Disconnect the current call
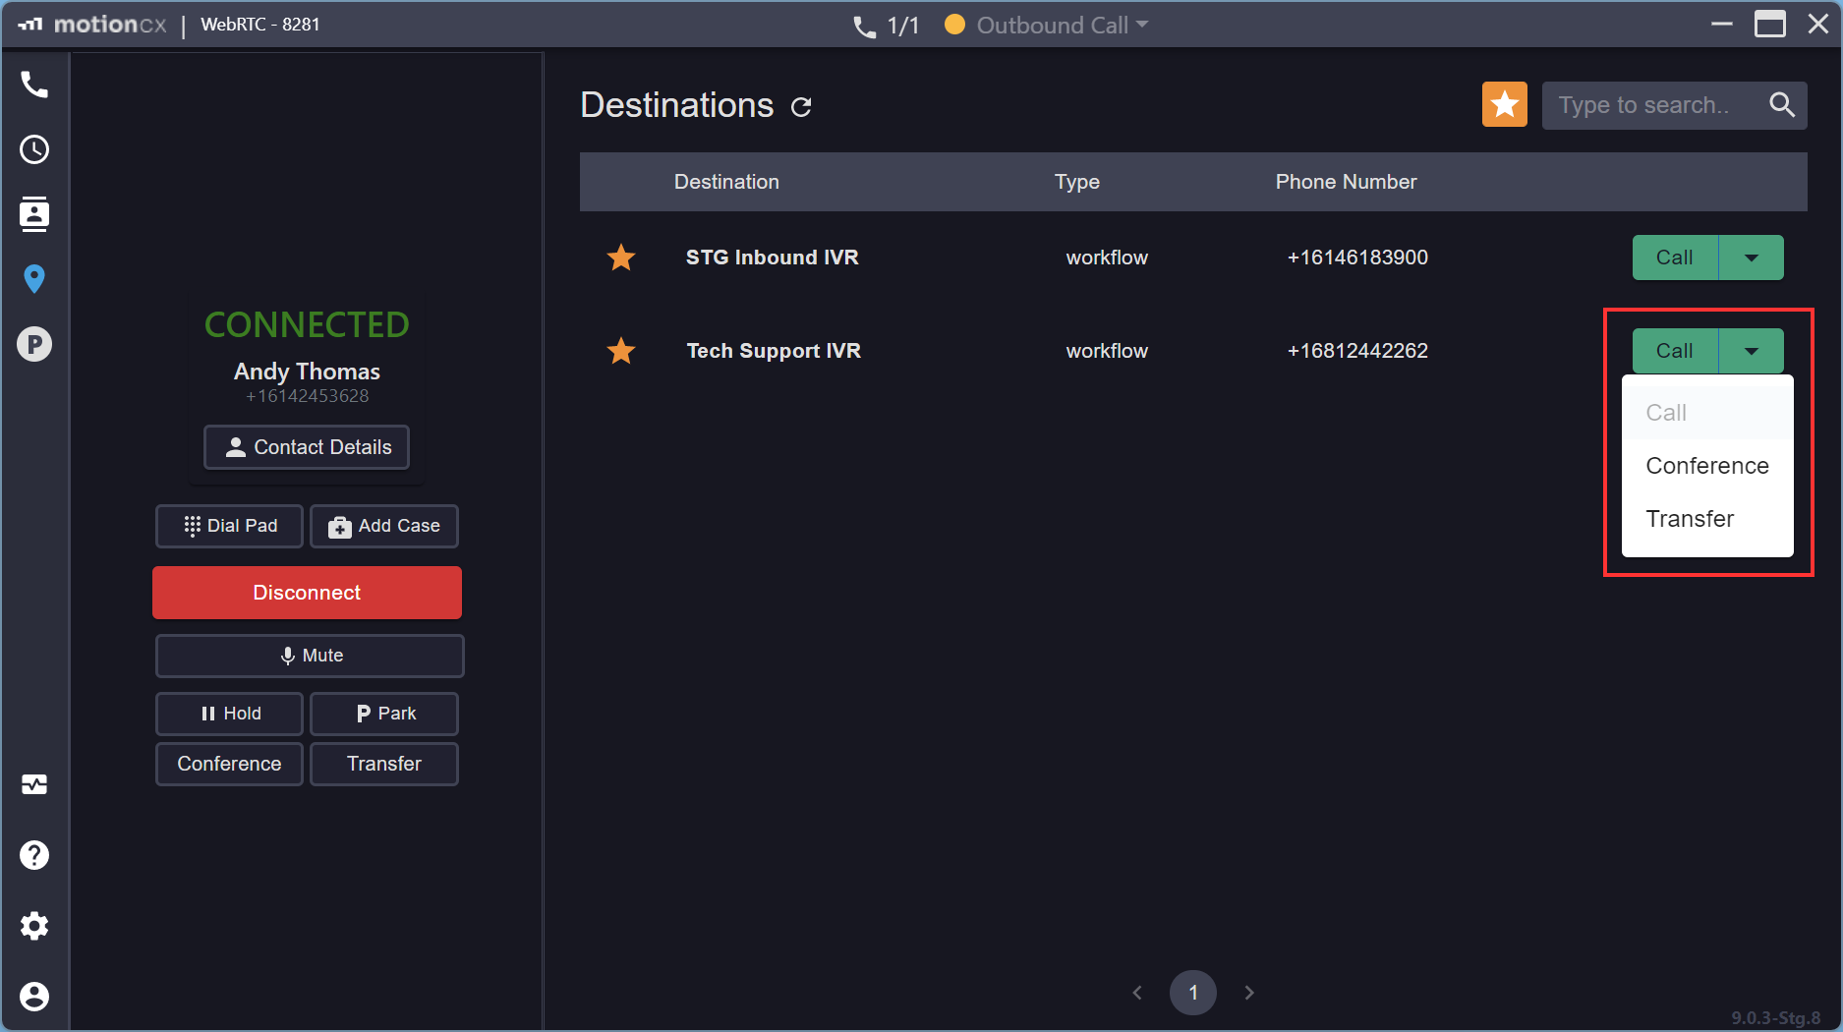Image resolution: width=1843 pixels, height=1032 pixels. click(x=307, y=593)
